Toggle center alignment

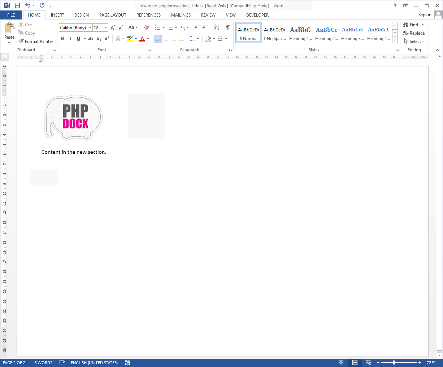[x=166, y=39]
